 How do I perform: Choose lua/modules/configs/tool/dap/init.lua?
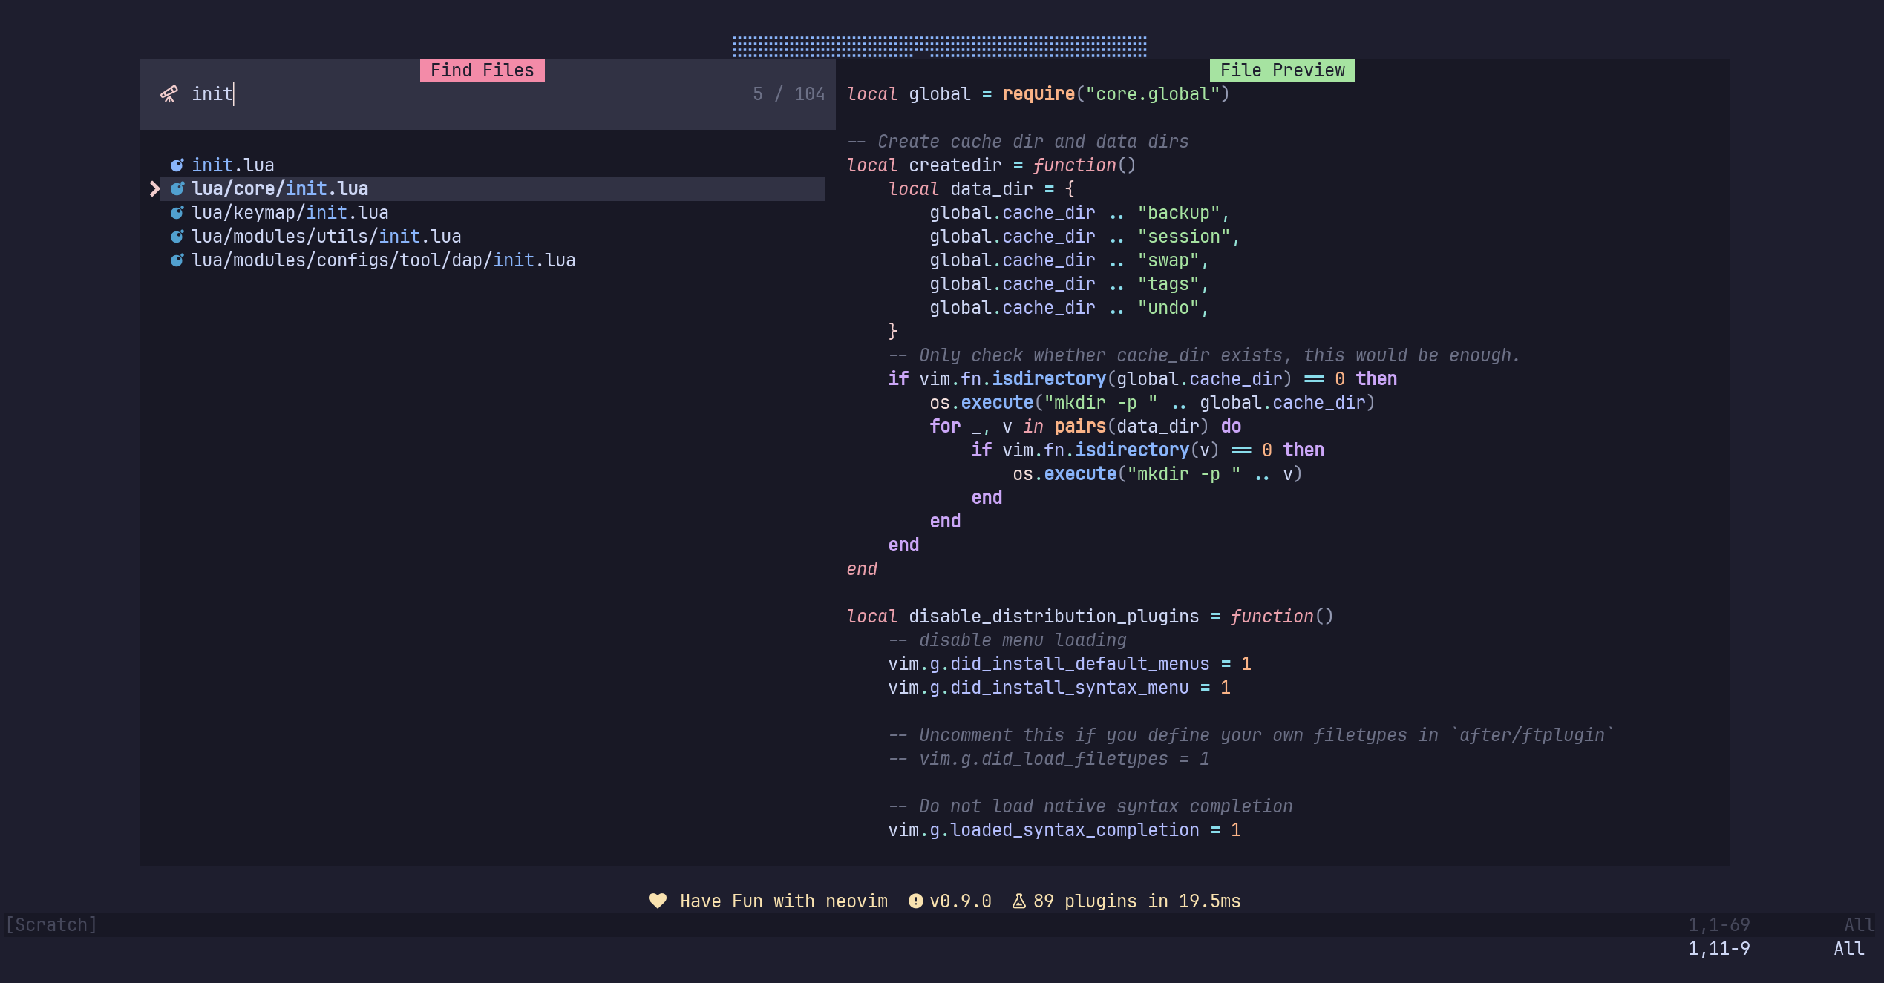tap(384, 260)
